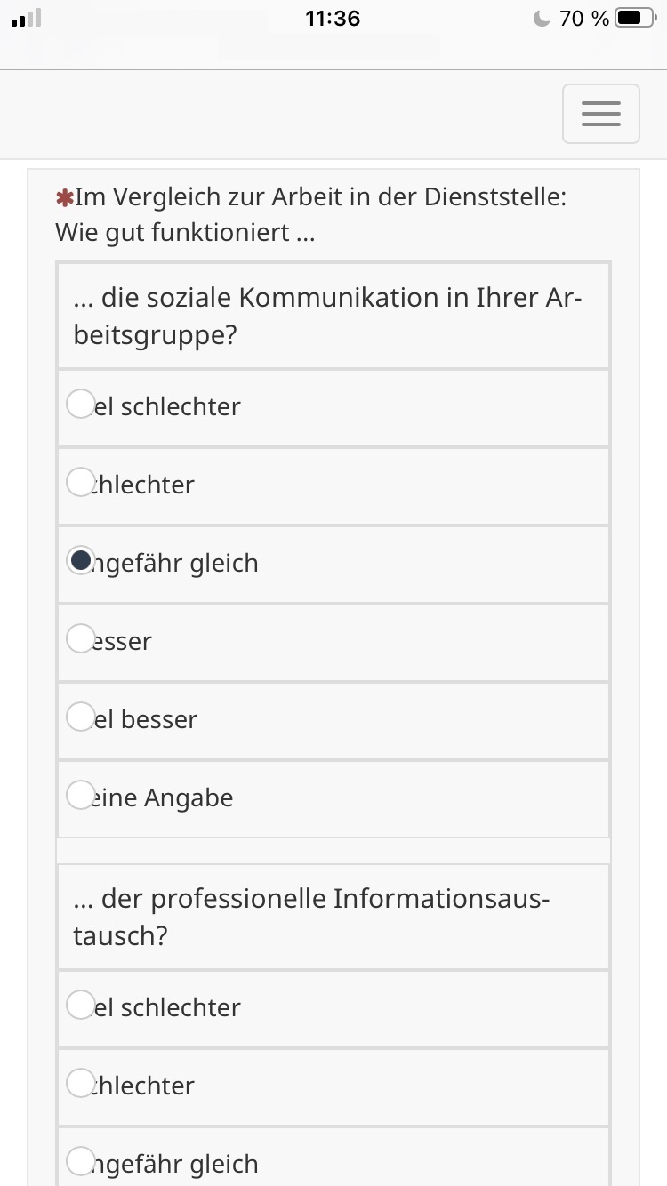Screen dimensions: 667x1186
Task: Select 'viel besser' for soziale Kommunikation
Action: pos(81,717)
